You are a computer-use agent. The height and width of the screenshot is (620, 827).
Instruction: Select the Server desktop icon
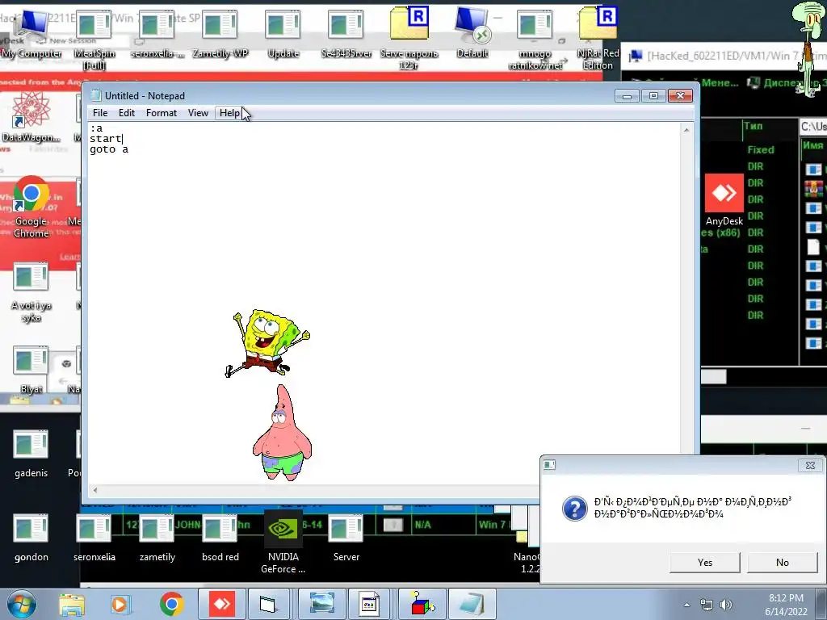click(x=346, y=538)
